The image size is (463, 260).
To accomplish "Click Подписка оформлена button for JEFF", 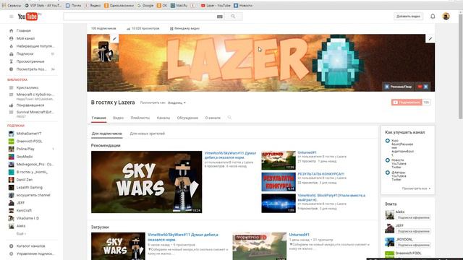I will (413, 231).
